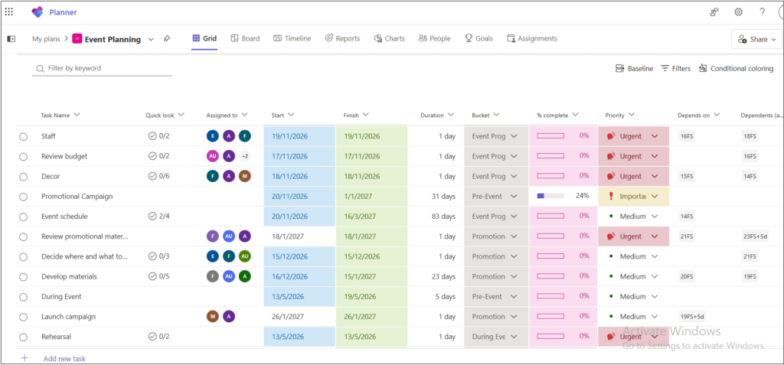Open the settings gear icon
This screenshot has height=365, width=784.
click(739, 12)
